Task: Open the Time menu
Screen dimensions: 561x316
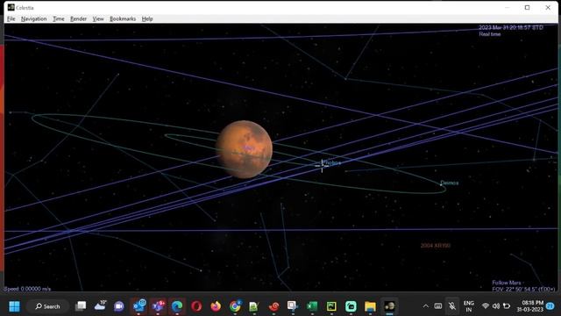Action: coord(59,19)
